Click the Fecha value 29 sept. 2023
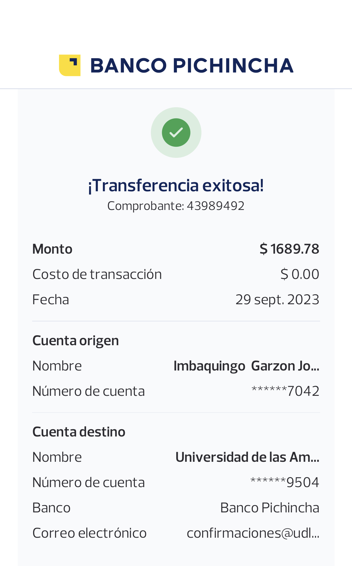The image size is (352, 566). coord(277,300)
